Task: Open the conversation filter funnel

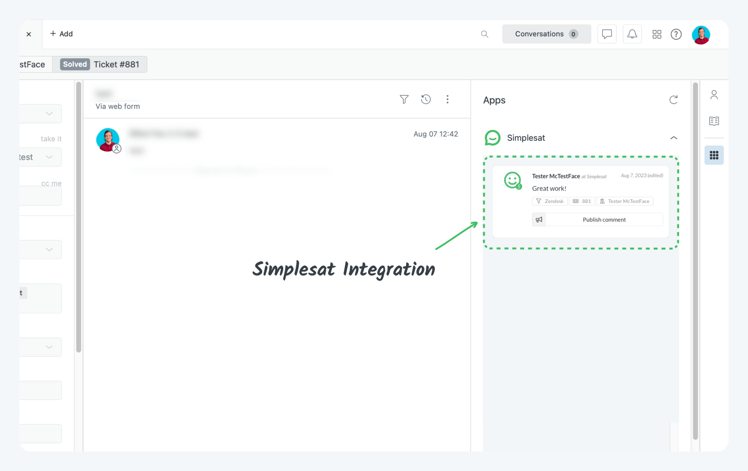Action: click(404, 100)
